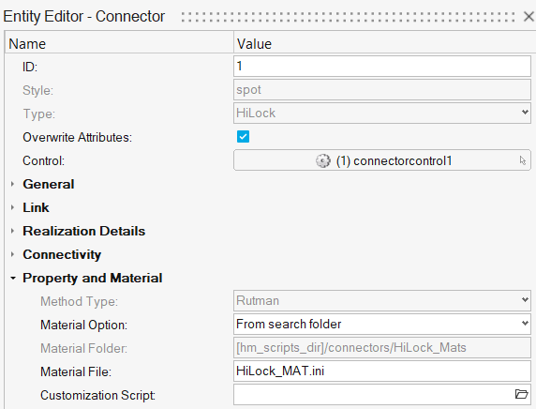This screenshot has height=409, width=536.
Task: Open the Material Option dropdown
Action: (x=381, y=325)
